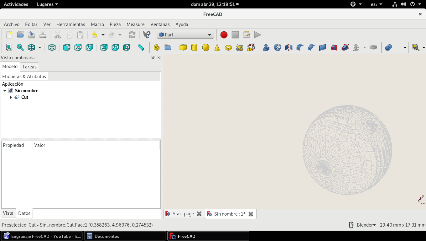
Task: Open a file using the folder icon
Action: (x=20, y=35)
